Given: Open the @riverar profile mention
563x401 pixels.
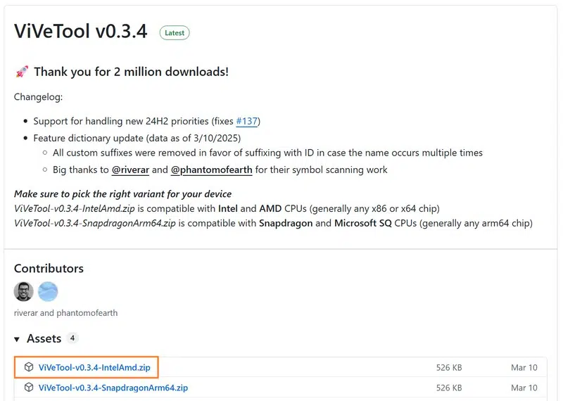Looking at the screenshot, I should point(130,170).
